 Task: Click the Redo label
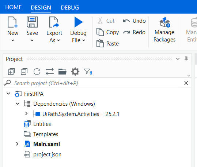tap(139, 32)
